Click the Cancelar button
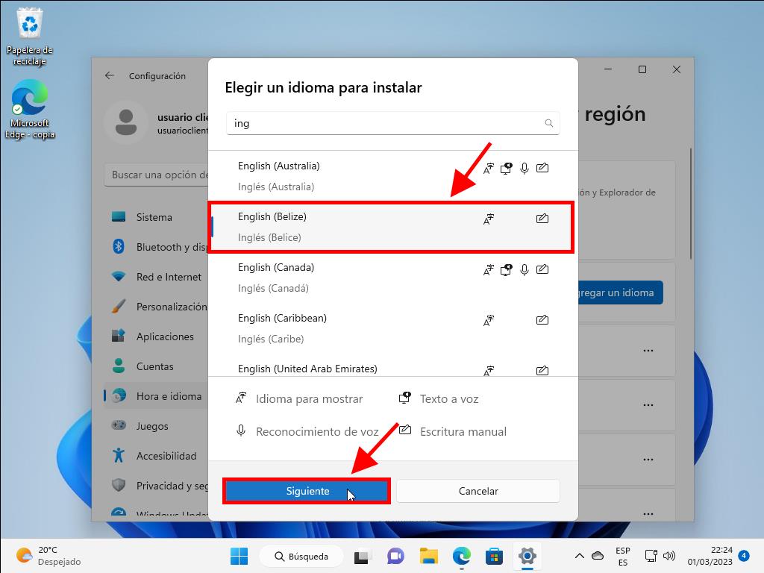The height and width of the screenshot is (573, 764). click(477, 491)
